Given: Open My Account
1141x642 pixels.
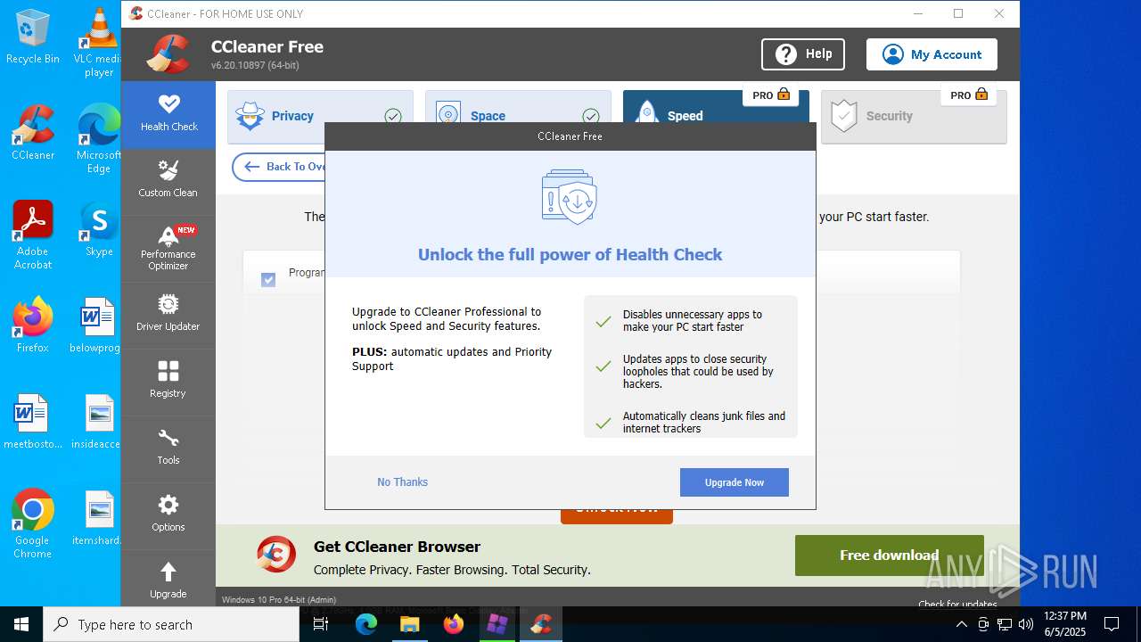Looking at the screenshot, I should tap(932, 54).
